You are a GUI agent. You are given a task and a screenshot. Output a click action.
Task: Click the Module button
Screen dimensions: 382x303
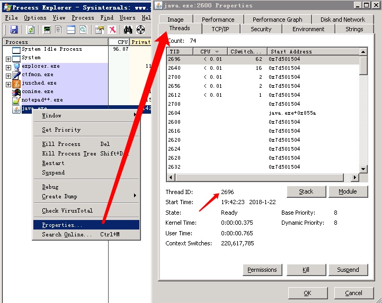(348, 191)
